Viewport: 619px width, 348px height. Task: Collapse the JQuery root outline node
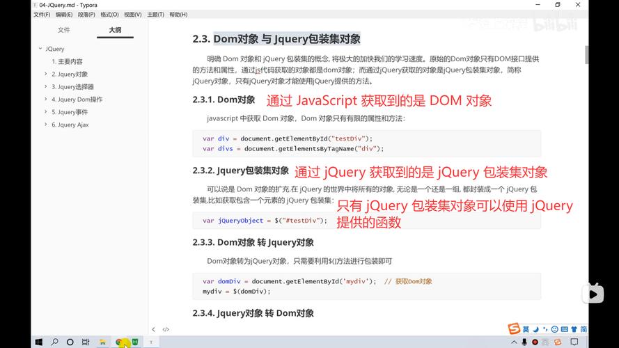[40, 49]
